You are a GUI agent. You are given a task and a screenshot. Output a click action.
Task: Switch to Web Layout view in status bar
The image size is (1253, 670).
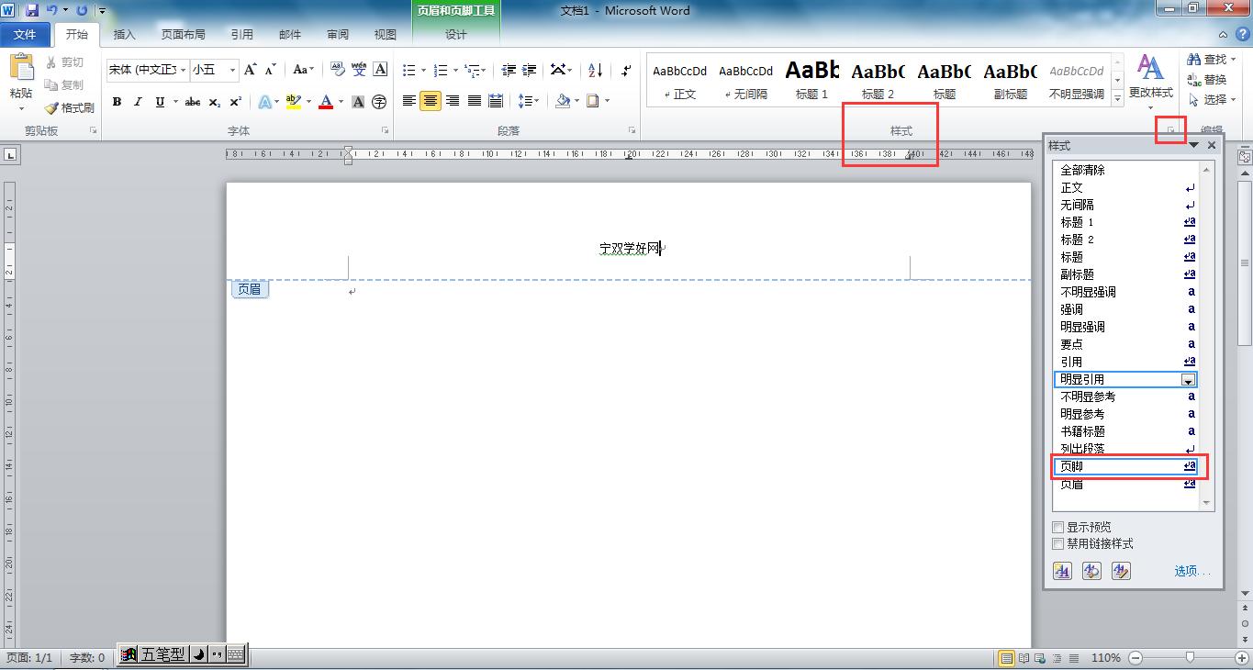(1040, 657)
